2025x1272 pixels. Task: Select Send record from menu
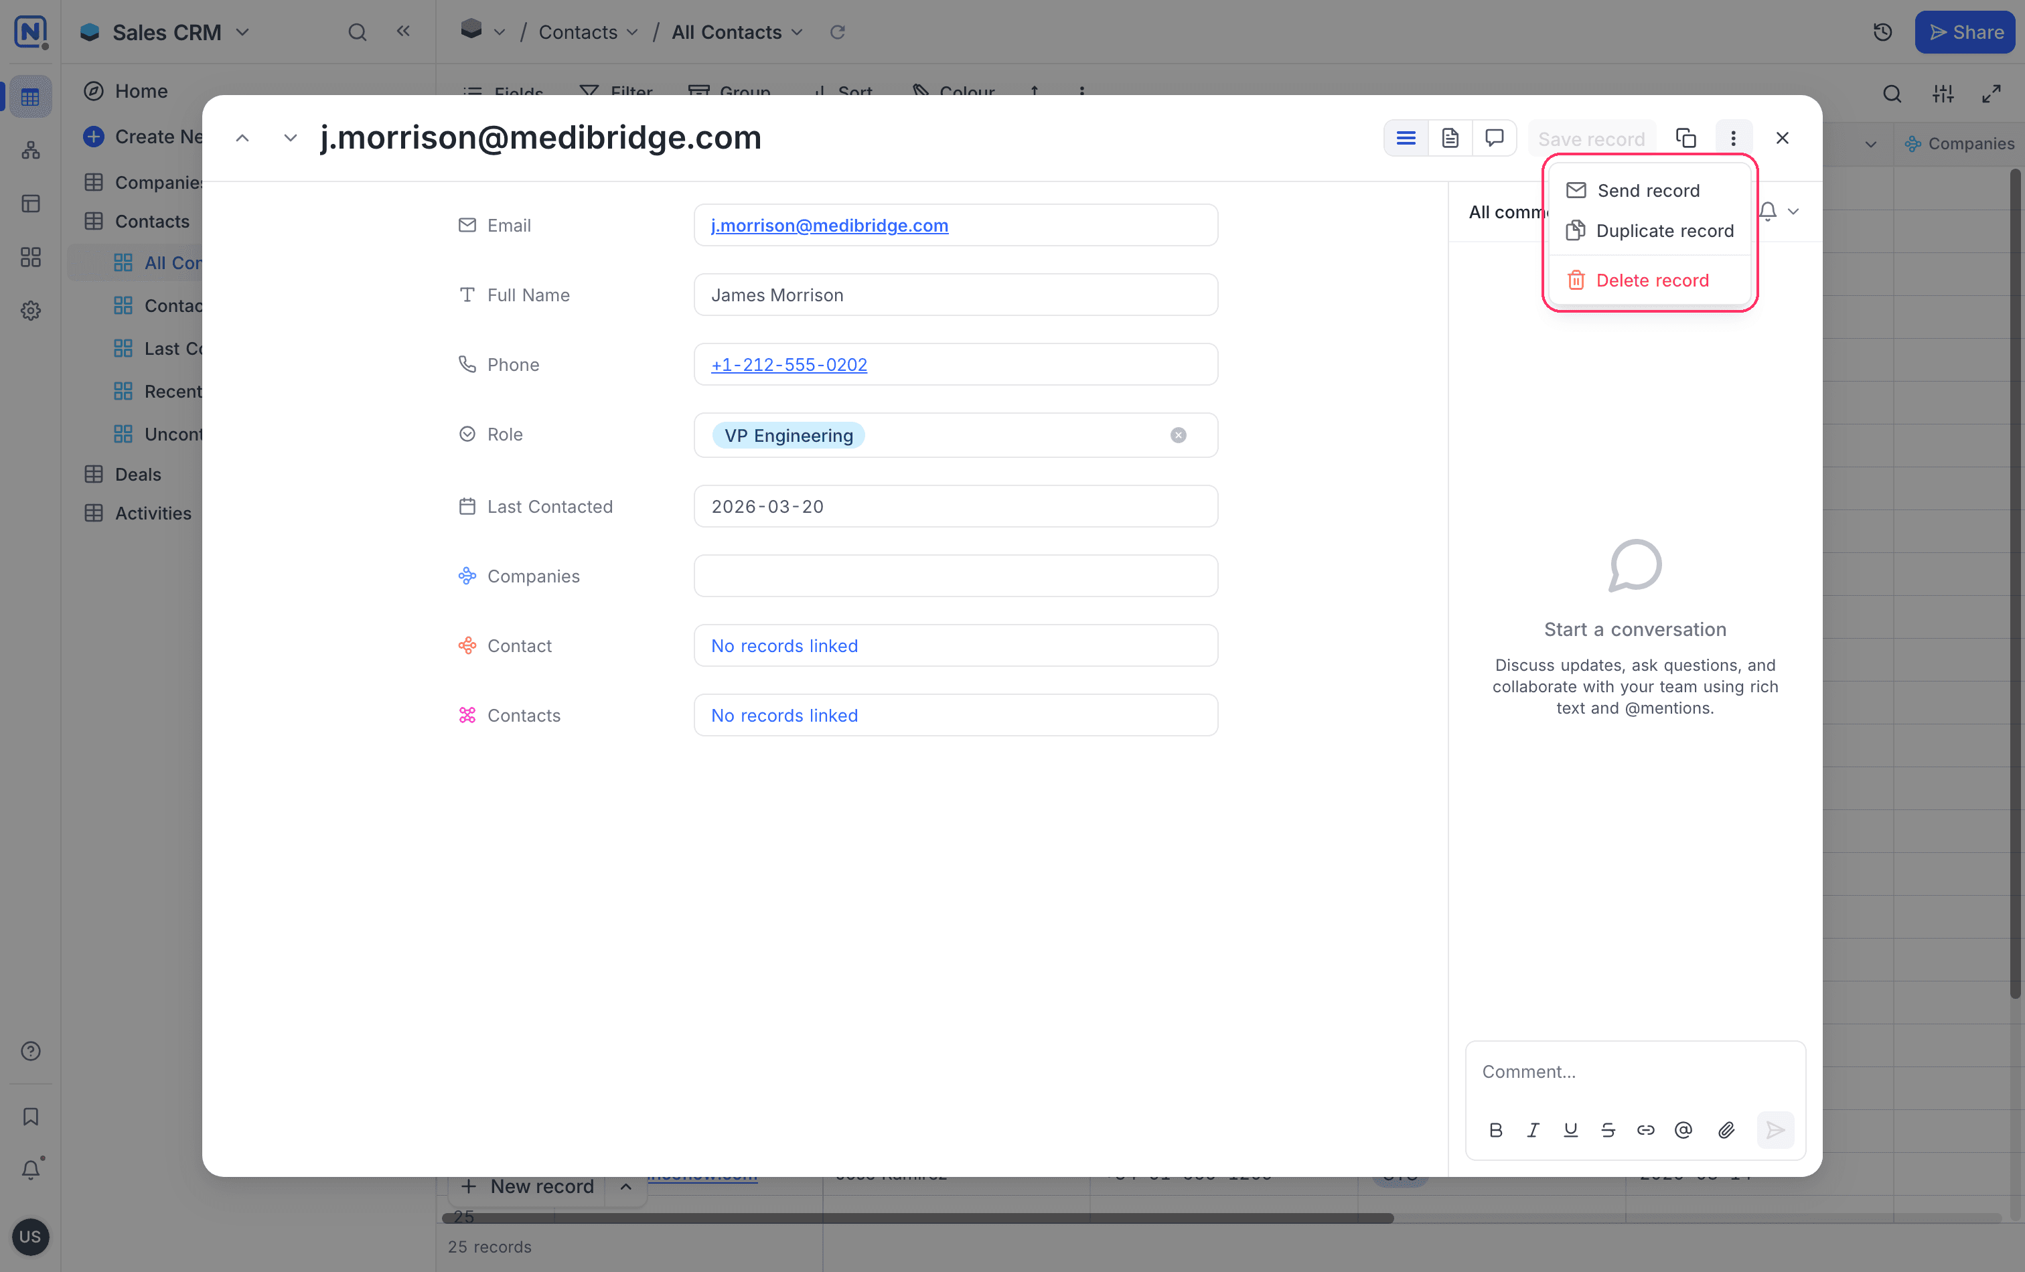[1649, 191]
